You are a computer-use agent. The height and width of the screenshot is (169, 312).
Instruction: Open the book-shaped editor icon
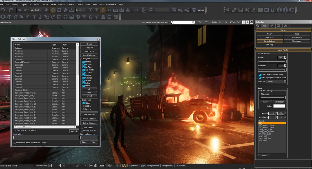click(x=3, y=17)
